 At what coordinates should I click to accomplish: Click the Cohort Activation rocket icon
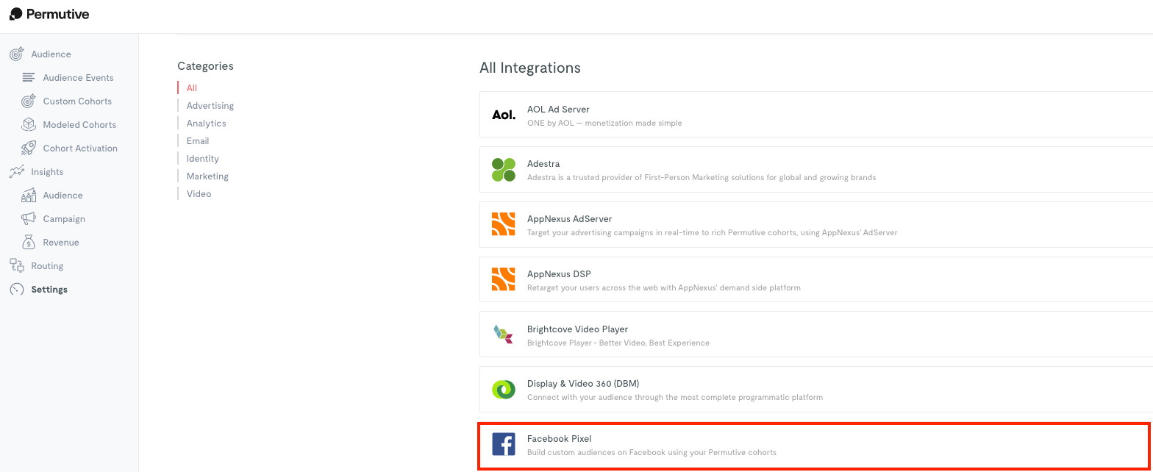(29, 149)
